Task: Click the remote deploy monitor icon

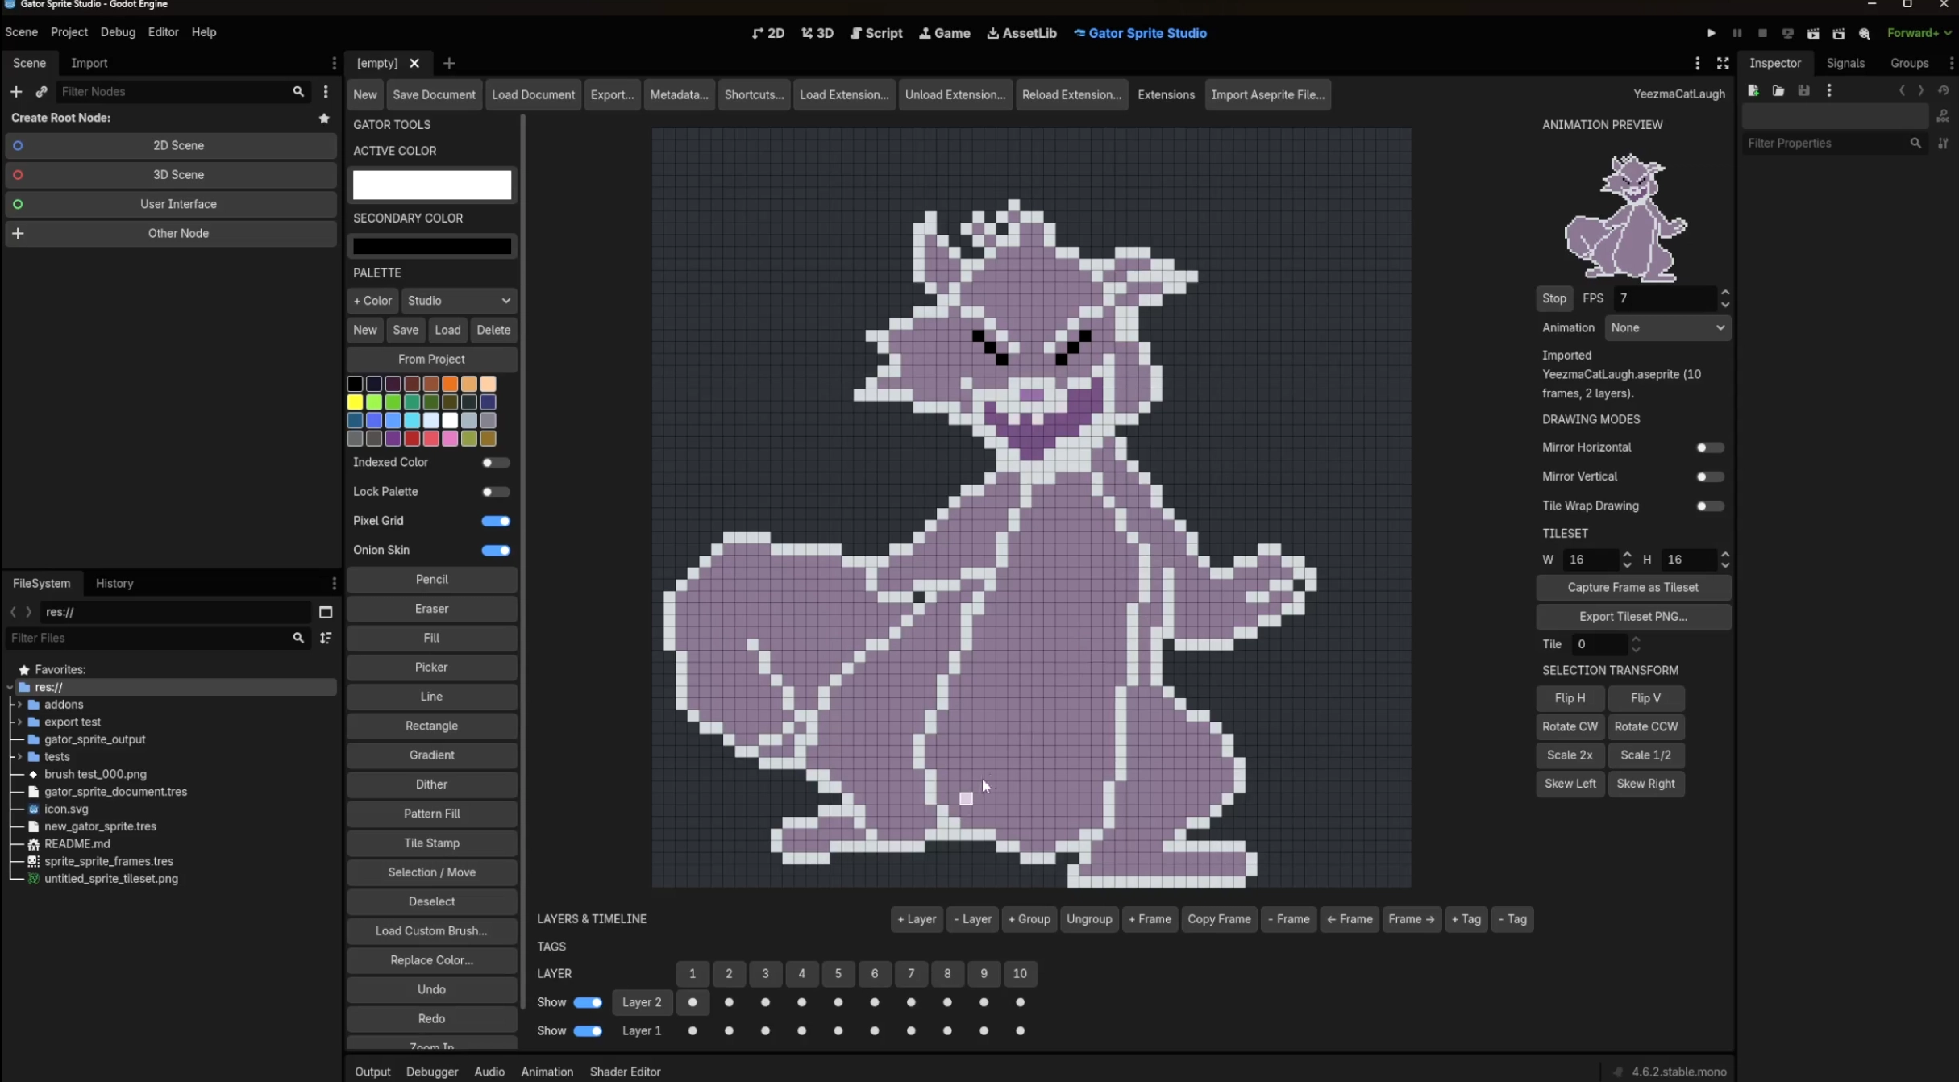Action: tap(1787, 33)
